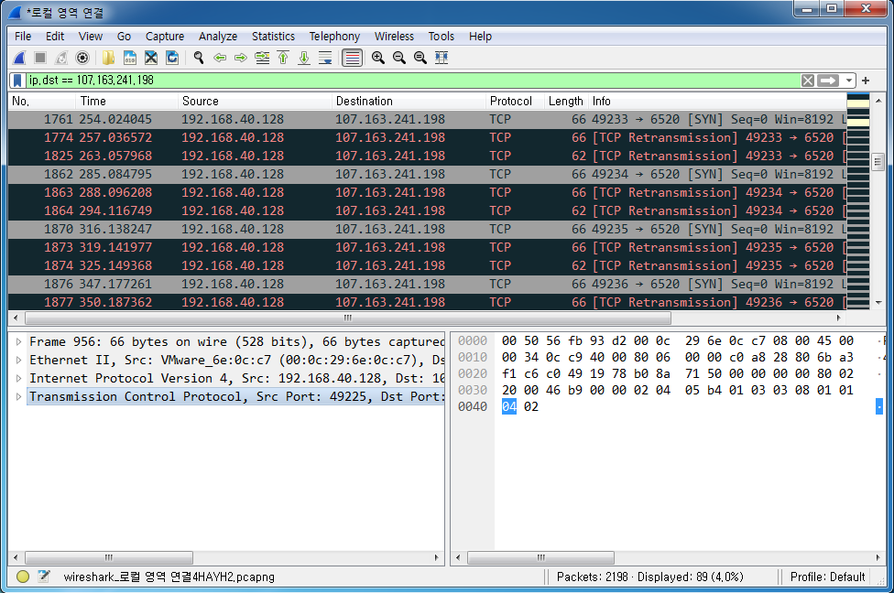Go back to the previous packet
The width and height of the screenshot is (894, 593).
(x=220, y=58)
